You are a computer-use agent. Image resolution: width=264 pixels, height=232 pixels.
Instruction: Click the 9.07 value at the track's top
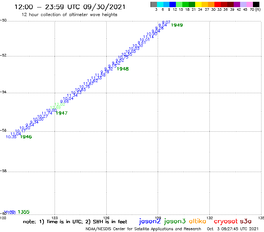(x=166, y=22)
